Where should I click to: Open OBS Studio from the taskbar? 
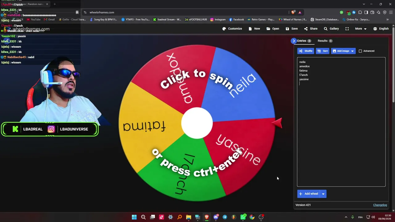[x=261, y=217]
